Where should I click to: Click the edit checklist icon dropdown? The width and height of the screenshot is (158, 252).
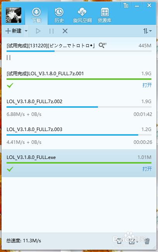click(x=134, y=241)
